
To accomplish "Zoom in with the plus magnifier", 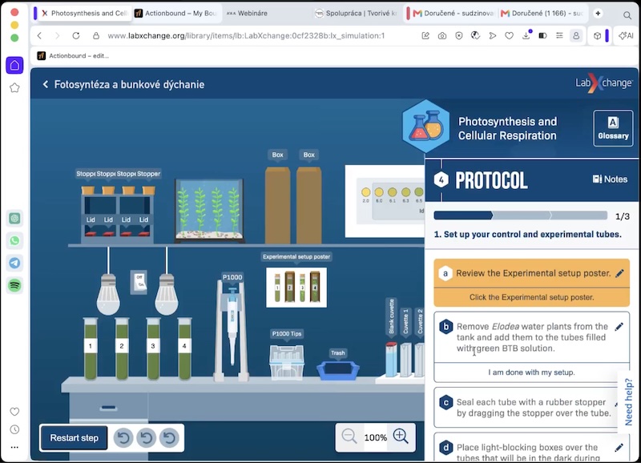I will [x=401, y=437].
